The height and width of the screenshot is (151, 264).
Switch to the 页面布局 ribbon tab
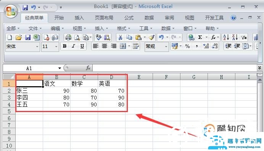[104, 18]
